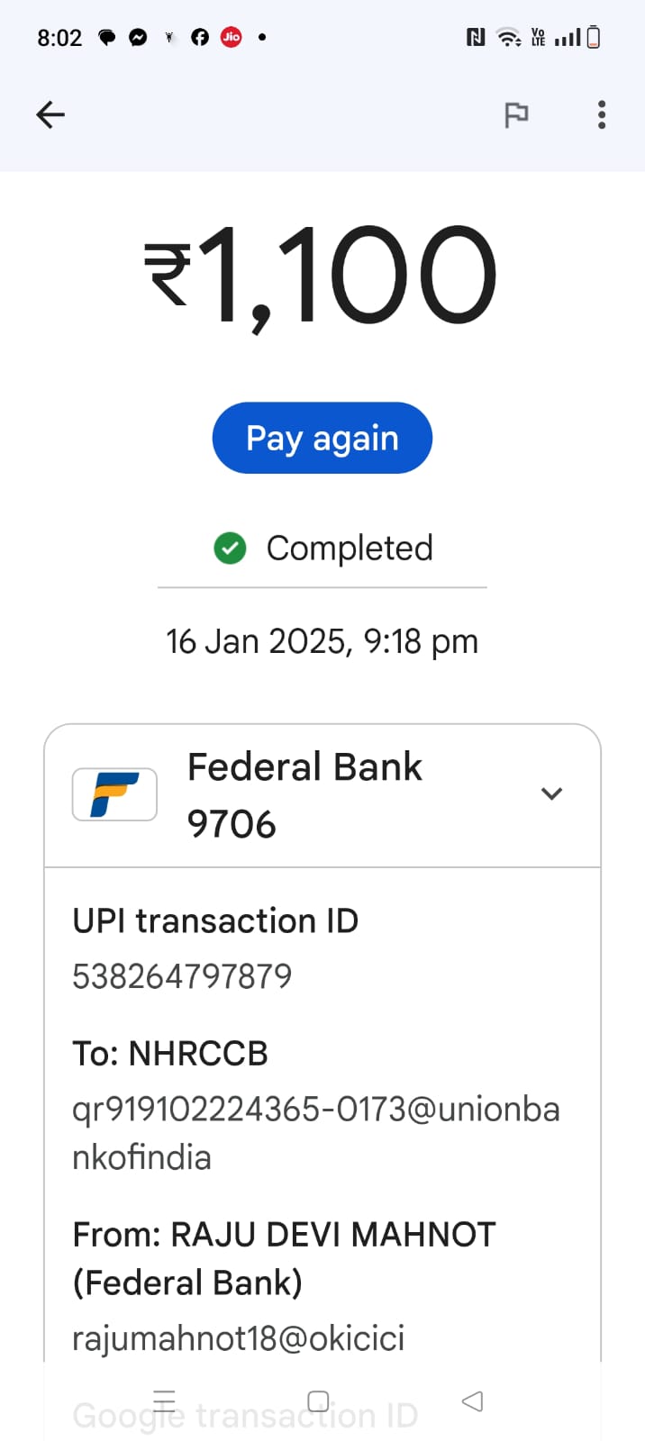645x1441 pixels.
Task: Expand the Federal Bank 9706 chevron
Action: click(551, 793)
